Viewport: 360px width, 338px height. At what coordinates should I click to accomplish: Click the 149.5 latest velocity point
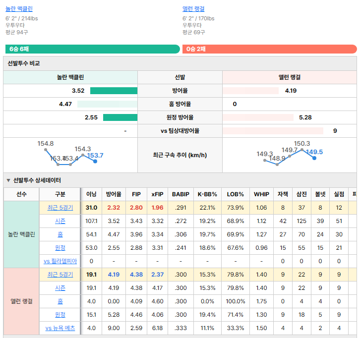[314, 158]
